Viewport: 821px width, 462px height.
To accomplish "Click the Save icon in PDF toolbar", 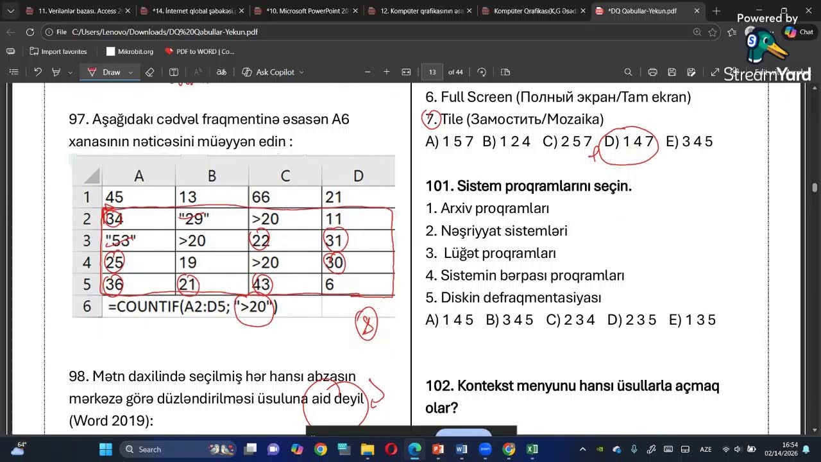I will click(x=672, y=72).
